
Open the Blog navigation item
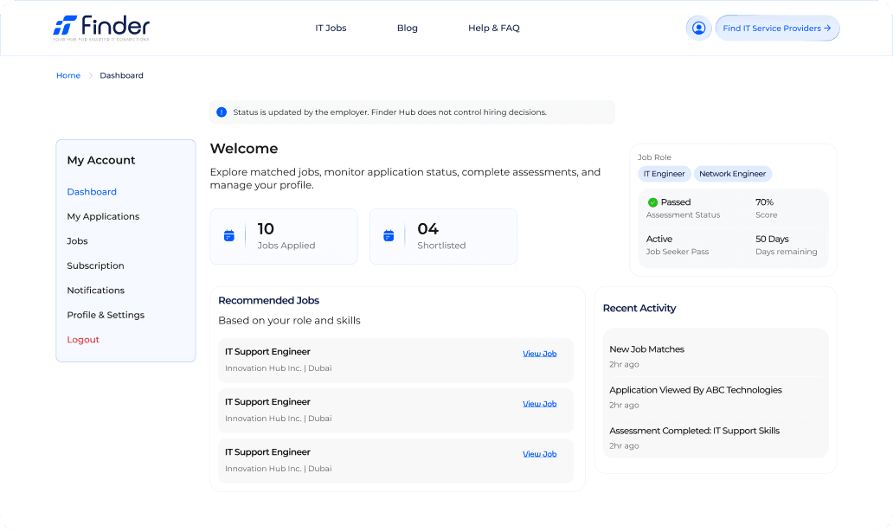click(x=408, y=28)
